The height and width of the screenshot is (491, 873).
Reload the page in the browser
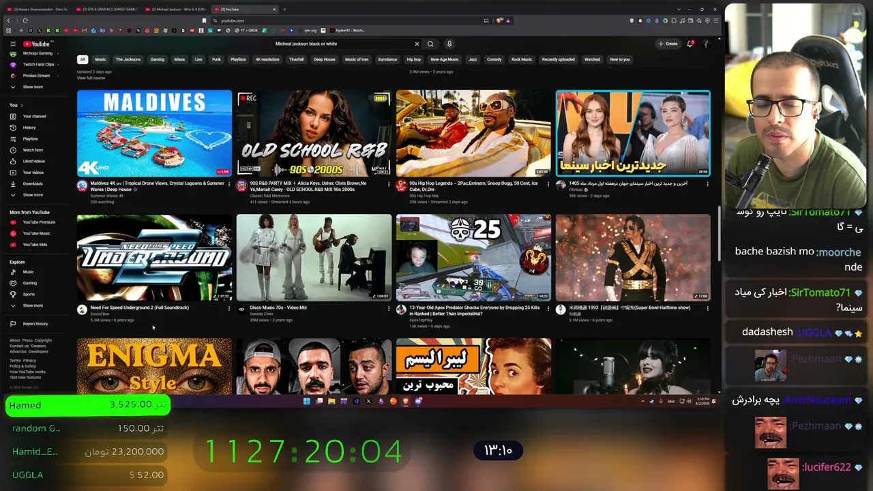[25, 20]
